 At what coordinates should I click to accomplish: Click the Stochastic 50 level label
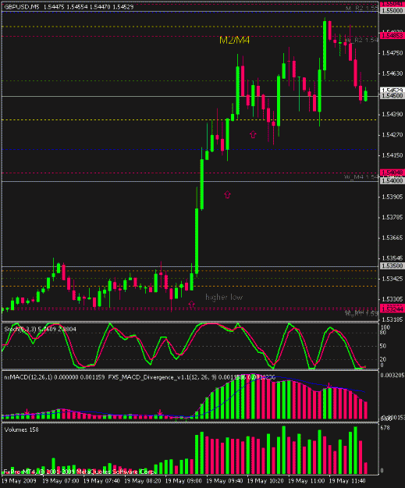tap(383, 346)
